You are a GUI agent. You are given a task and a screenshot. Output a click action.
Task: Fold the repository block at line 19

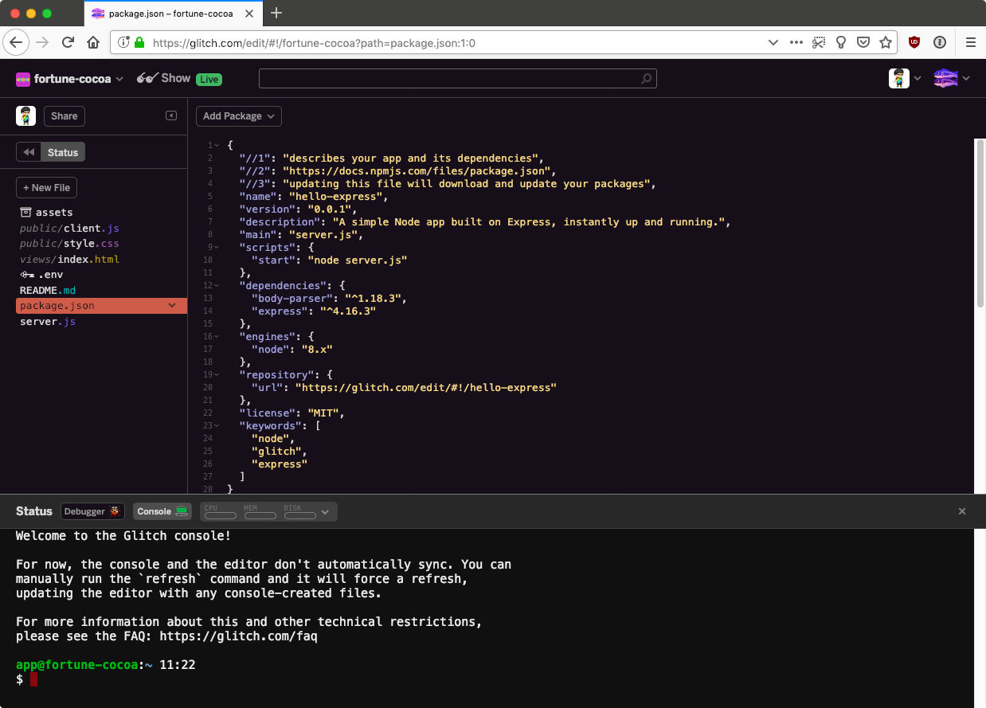(x=217, y=374)
